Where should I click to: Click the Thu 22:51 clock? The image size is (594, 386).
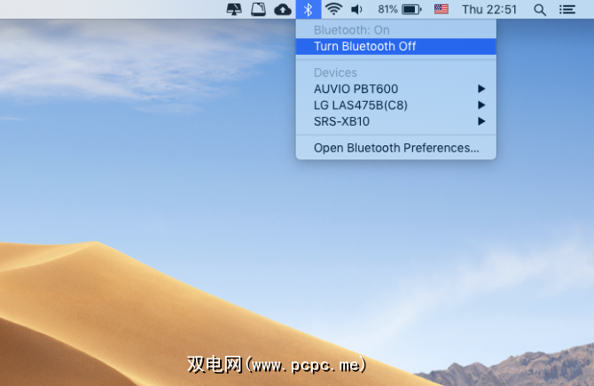tap(489, 10)
